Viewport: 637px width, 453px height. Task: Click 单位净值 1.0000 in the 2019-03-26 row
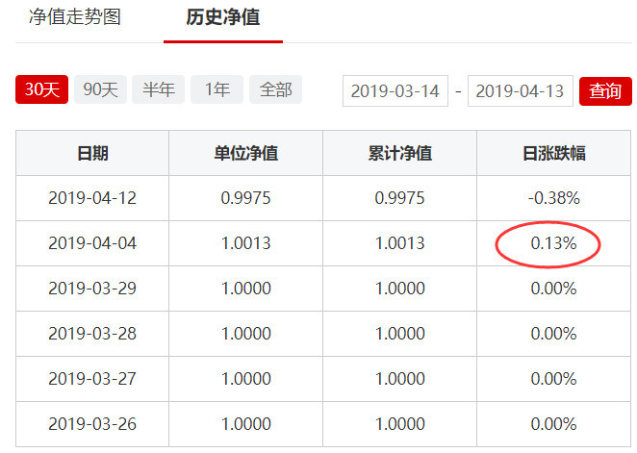click(245, 424)
